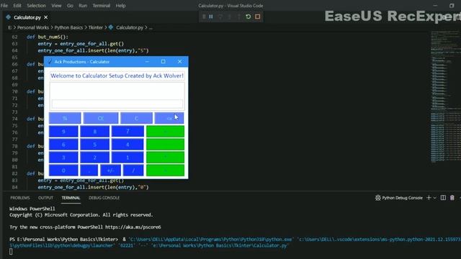Split the terminal panel
Screen dimensions: 461x259
click(x=443, y=198)
